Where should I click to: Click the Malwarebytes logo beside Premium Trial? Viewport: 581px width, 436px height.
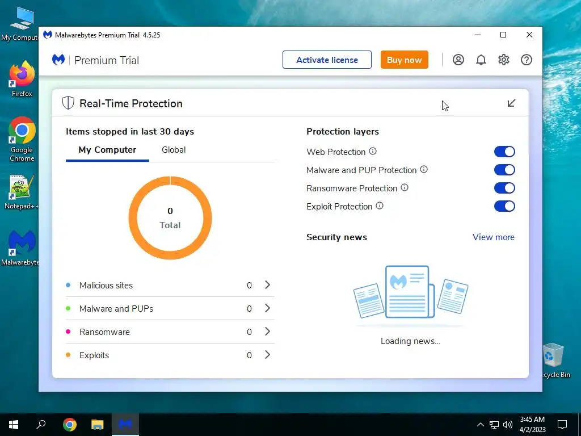coord(58,60)
